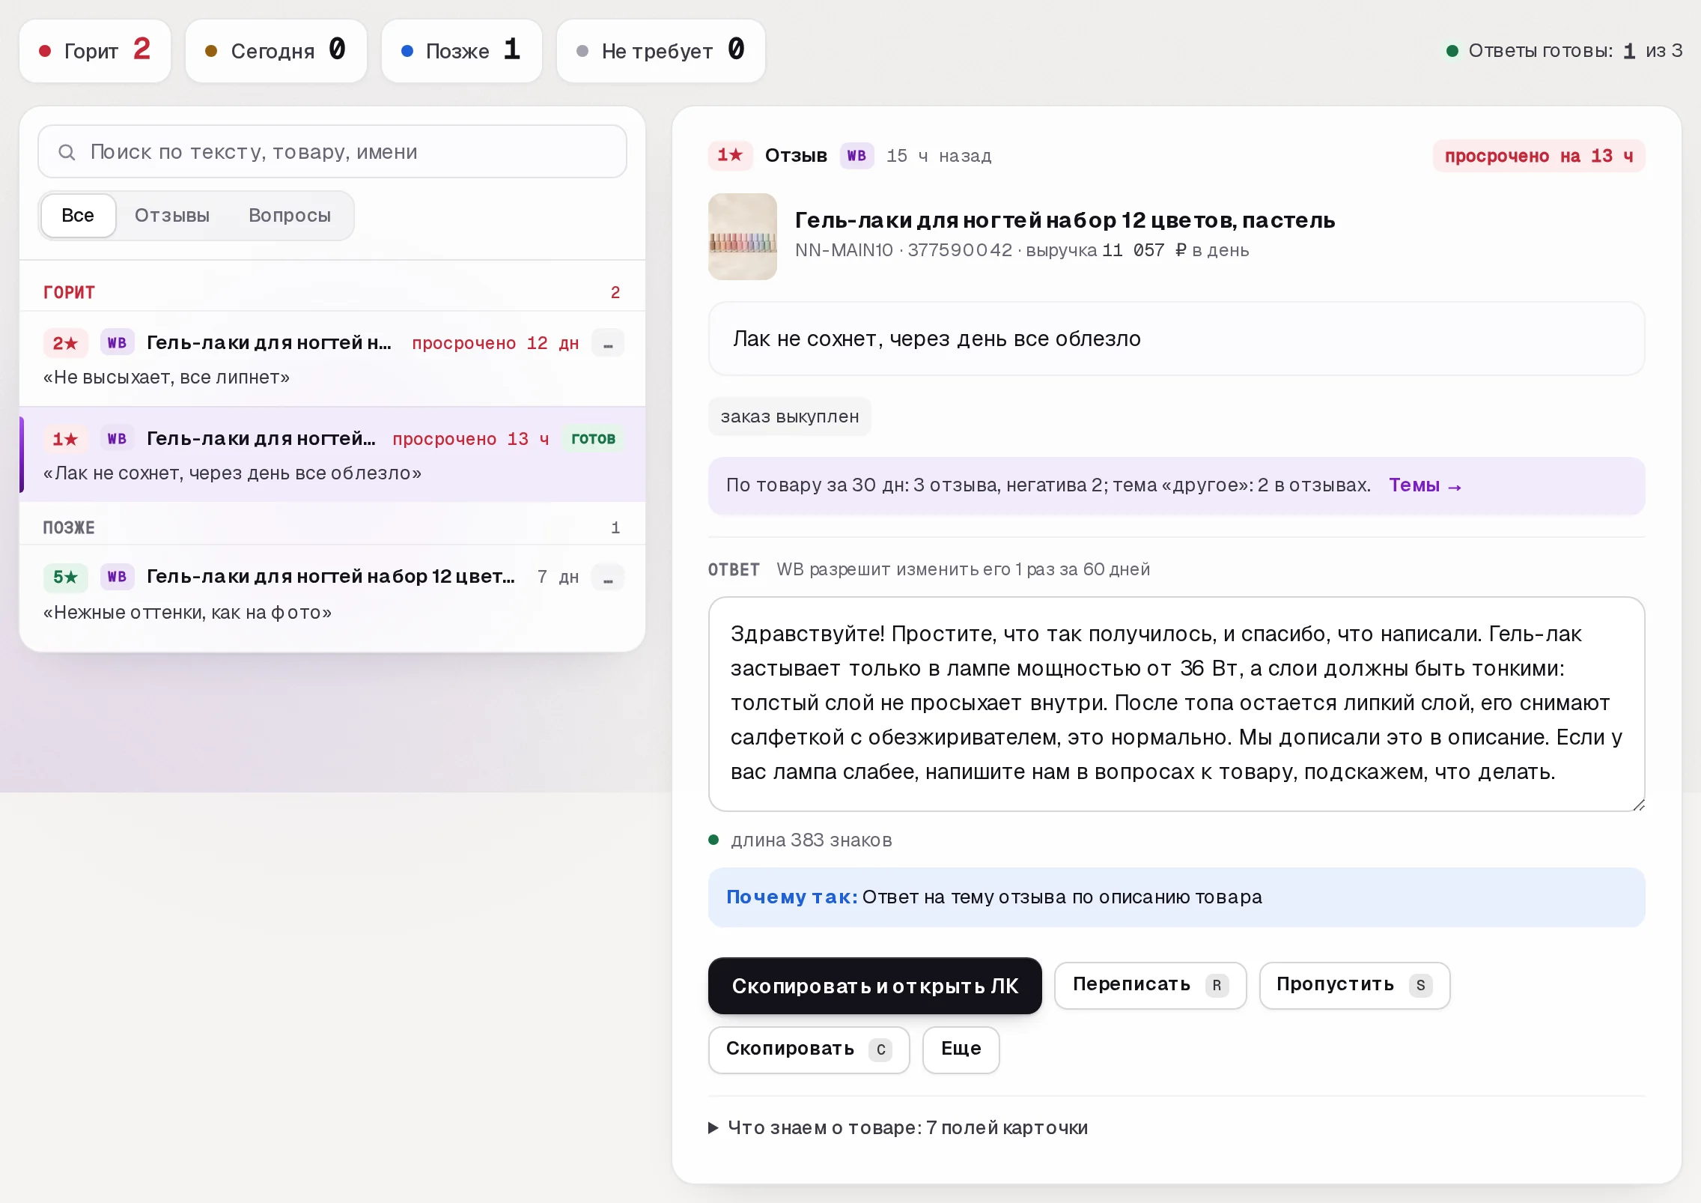Click the SKU line NN-MAIN10 · 377590042
Screen dimensions: 1701x1203
(x=904, y=250)
